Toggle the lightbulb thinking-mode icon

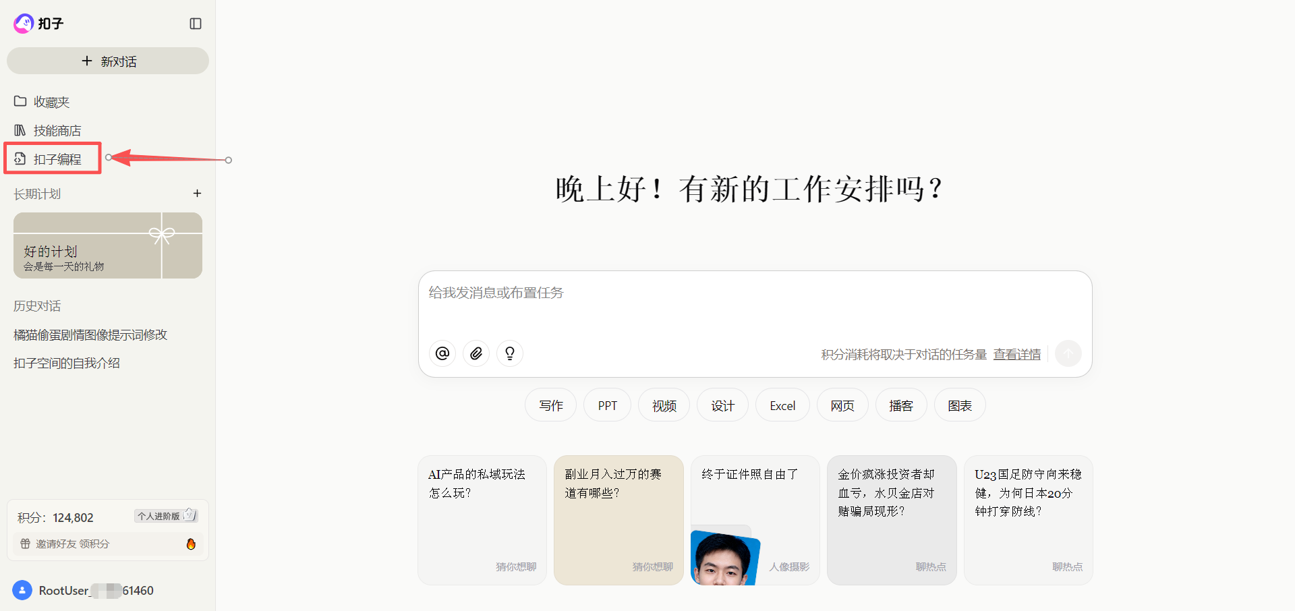pyautogui.click(x=509, y=353)
